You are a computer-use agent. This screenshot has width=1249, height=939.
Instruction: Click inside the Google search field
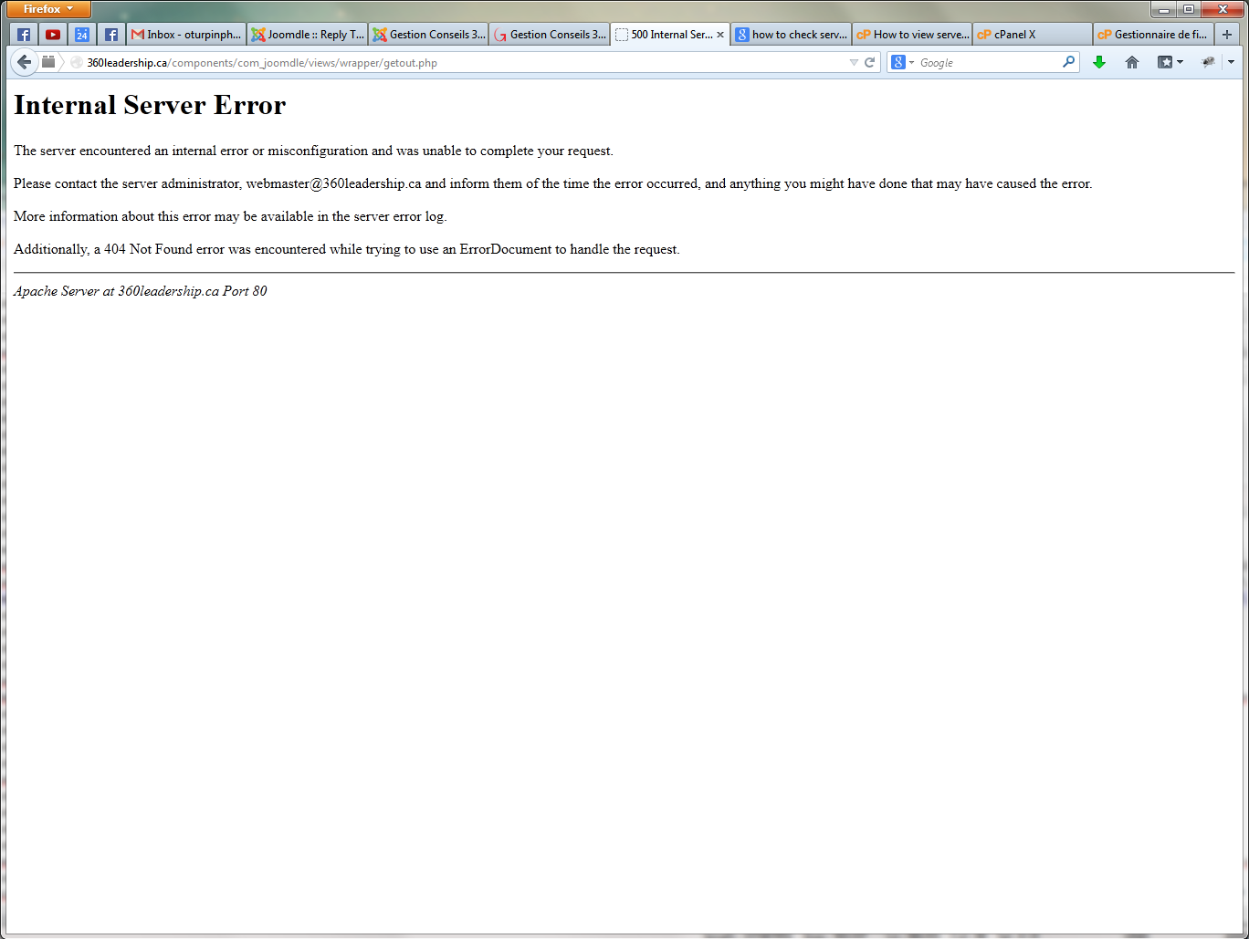986,62
